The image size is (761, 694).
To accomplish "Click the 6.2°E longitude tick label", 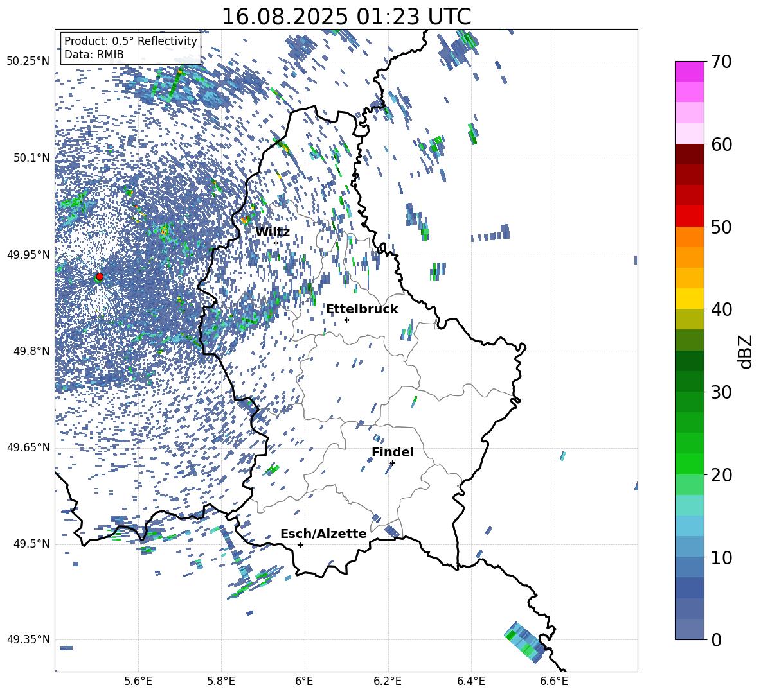I will [388, 681].
